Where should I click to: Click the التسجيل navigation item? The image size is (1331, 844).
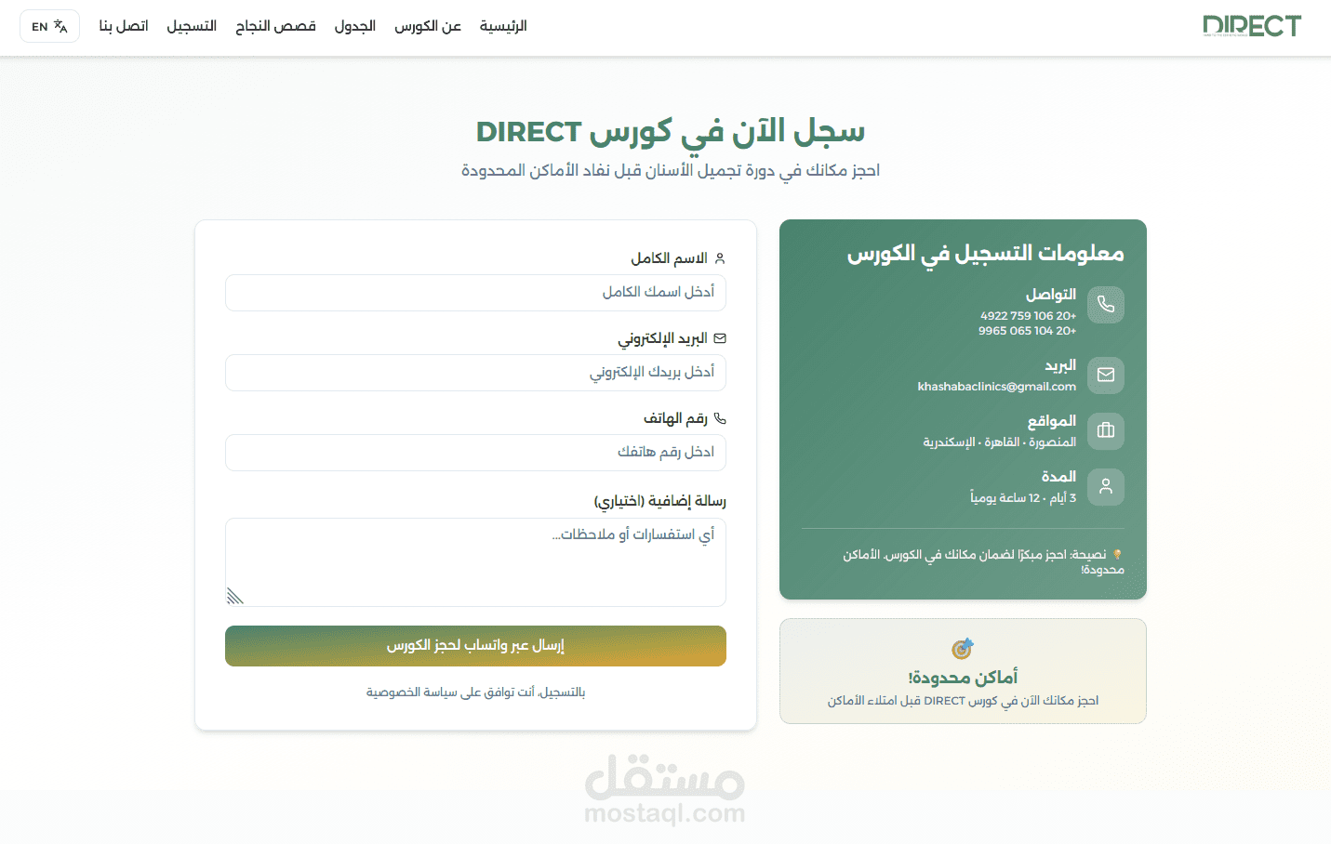click(192, 26)
